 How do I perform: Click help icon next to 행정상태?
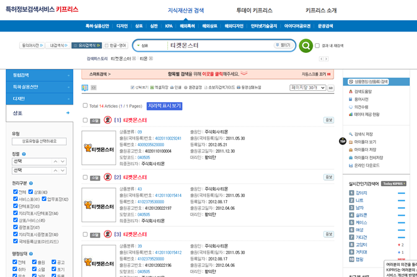click(x=31, y=254)
